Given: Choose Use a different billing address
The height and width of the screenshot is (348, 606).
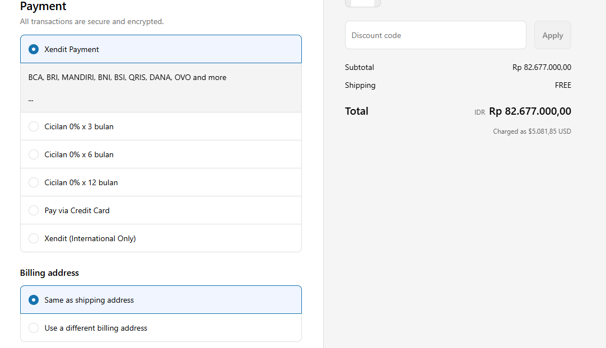Looking at the screenshot, I should click(34, 328).
